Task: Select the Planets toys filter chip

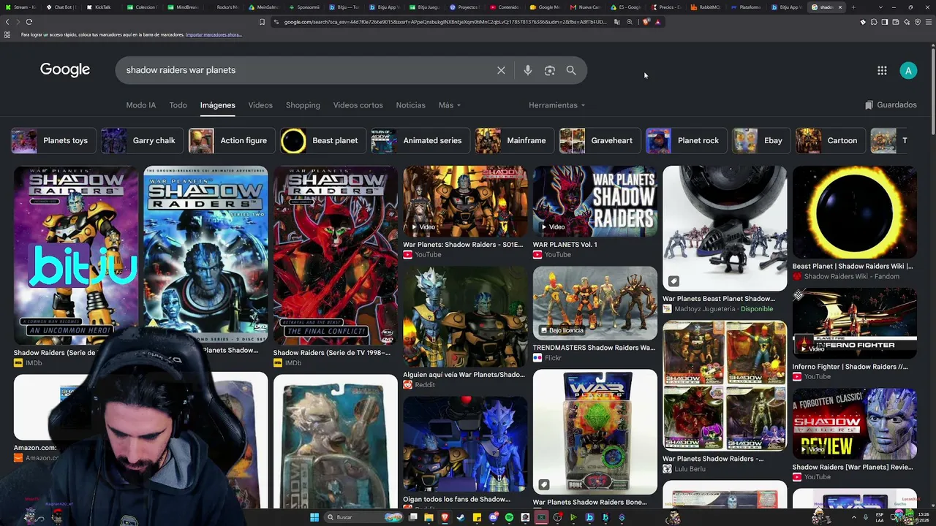Action: 52,140
